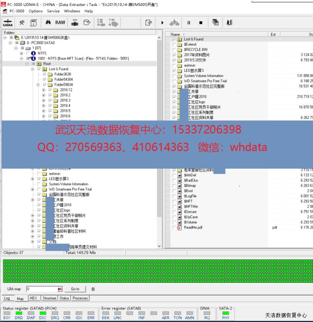Screen dimensions: 313x322
Task: Open the Service menu
Action: [53, 11]
